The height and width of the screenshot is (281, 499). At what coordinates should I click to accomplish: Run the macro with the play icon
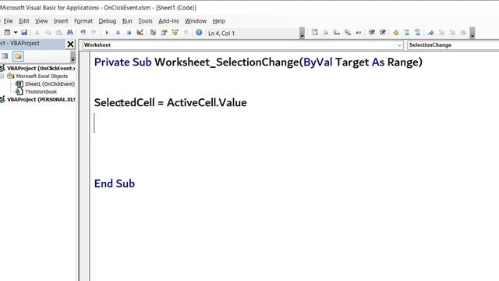tap(107, 33)
